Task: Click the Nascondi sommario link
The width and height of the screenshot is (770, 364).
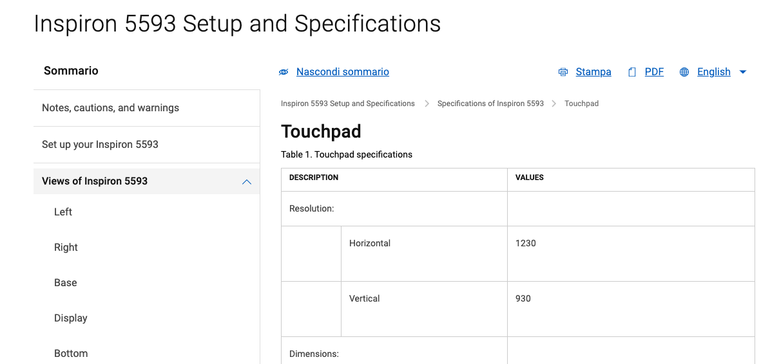Action: pos(343,72)
